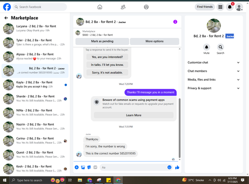Open Windows notification center icon

[243, 180]
